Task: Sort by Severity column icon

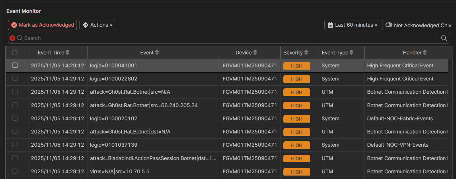Action: (x=306, y=52)
